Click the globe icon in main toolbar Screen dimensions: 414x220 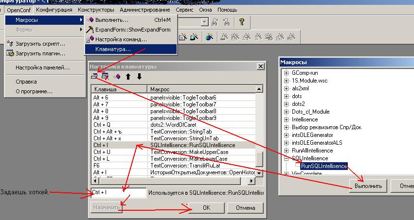pos(209,36)
